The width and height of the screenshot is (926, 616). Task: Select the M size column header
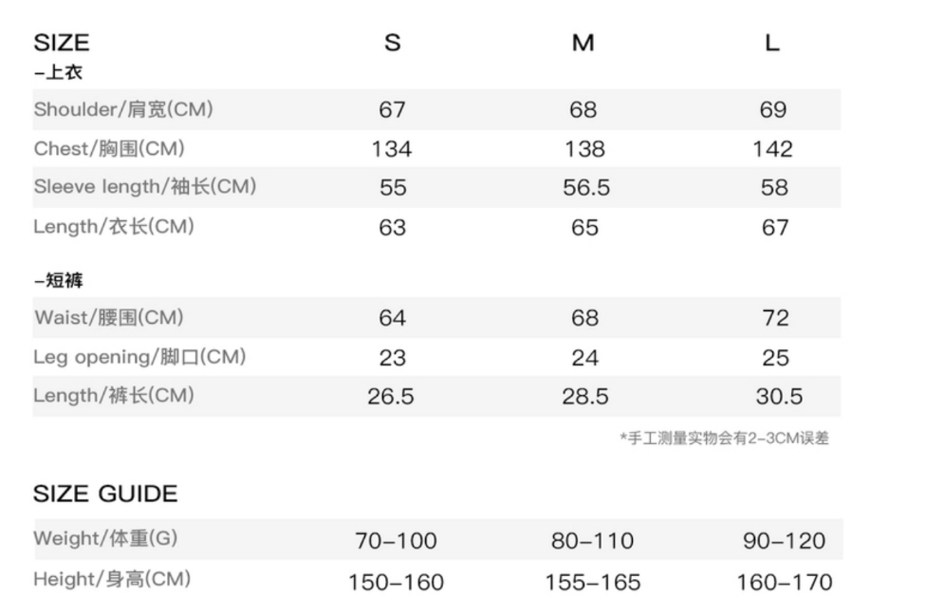[583, 43]
